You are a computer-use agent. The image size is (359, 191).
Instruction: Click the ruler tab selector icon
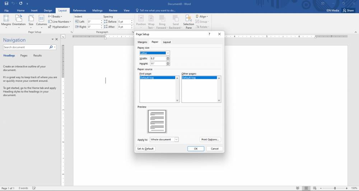(x=64, y=37)
